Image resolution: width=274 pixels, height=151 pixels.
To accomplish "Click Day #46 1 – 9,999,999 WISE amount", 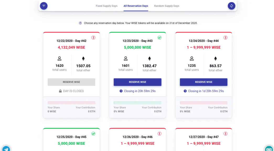I will coord(137,143).
